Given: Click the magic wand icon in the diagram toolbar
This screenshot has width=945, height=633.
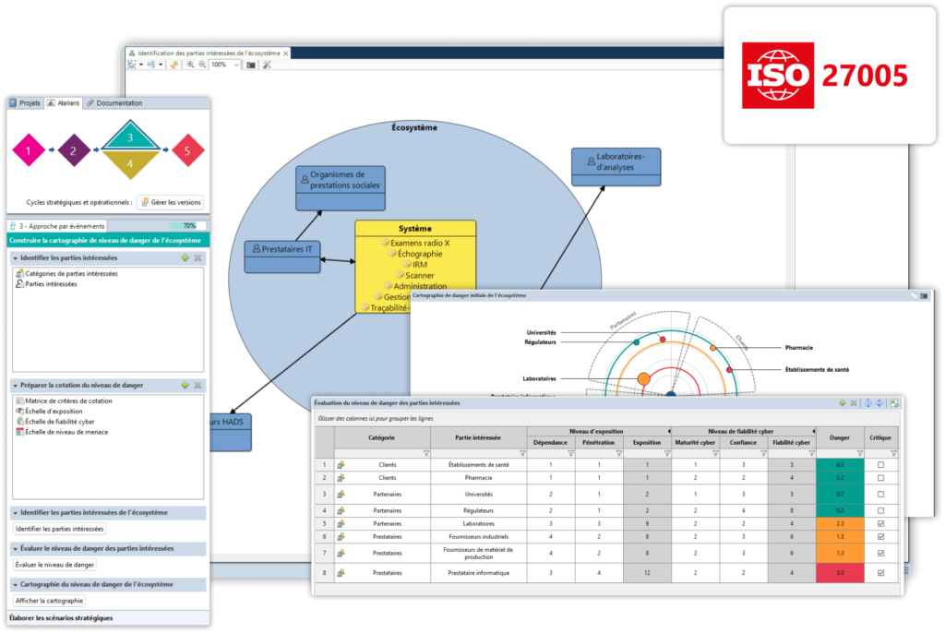Looking at the screenshot, I should point(267,66).
